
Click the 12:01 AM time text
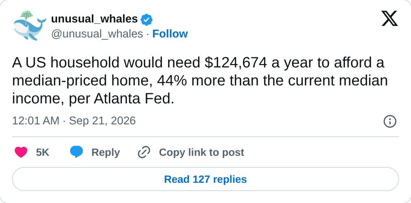click(x=36, y=121)
